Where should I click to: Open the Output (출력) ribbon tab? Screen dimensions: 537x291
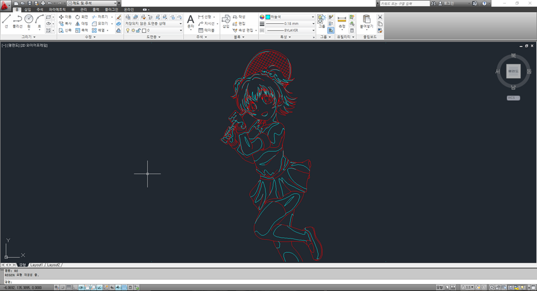[96, 10]
